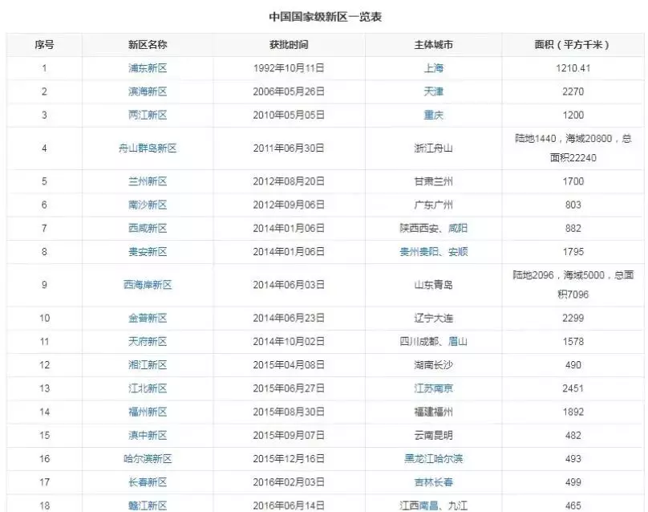Viewport: 648px width, 512px height.
Task: Select the table title 中国国家级新区一览表
Action: pos(326,17)
